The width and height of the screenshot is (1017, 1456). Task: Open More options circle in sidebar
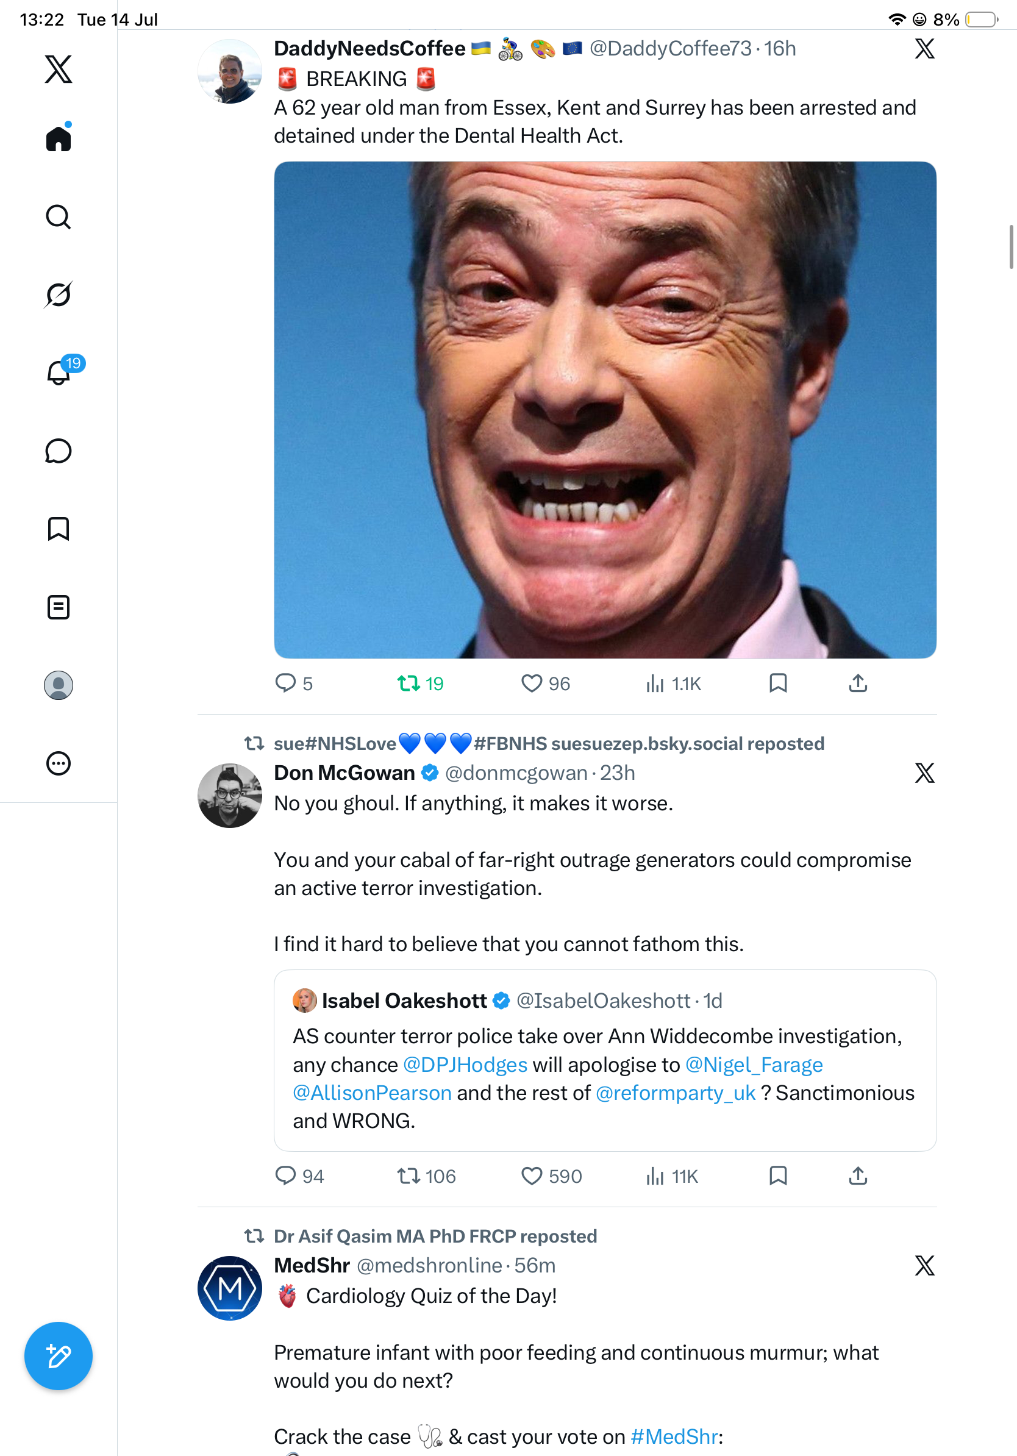click(x=59, y=763)
